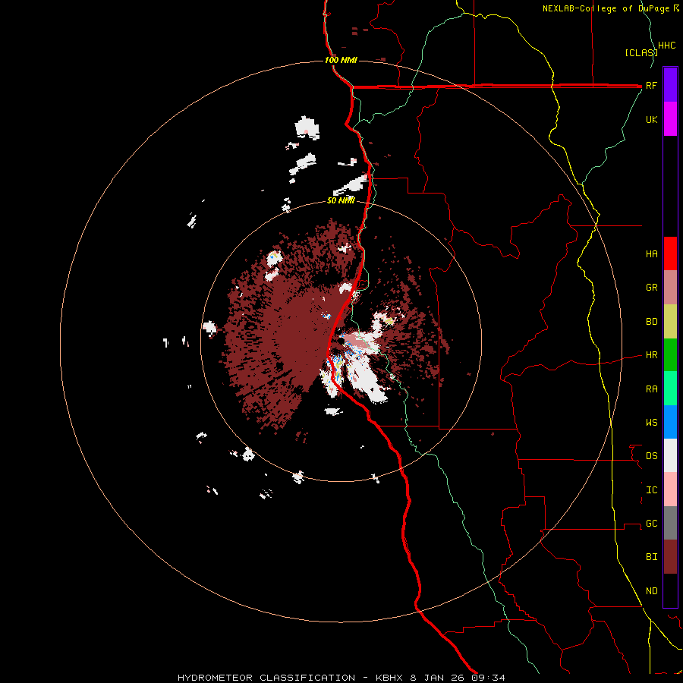Click the GR legend color swatch

[x=670, y=288]
